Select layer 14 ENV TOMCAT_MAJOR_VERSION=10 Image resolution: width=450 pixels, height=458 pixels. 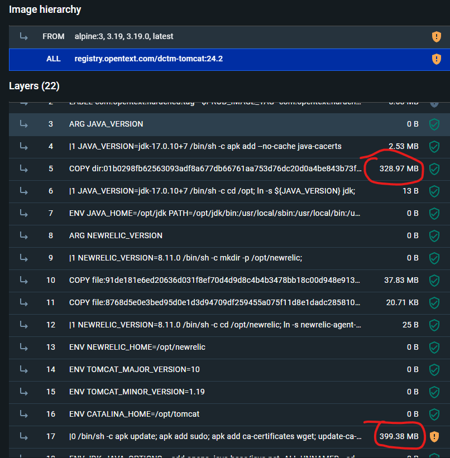pyautogui.click(x=135, y=369)
